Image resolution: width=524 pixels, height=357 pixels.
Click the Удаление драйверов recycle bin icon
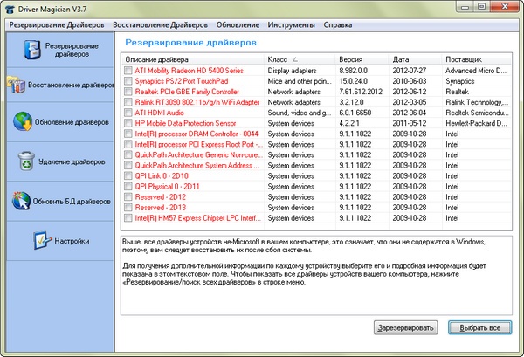pos(26,161)
